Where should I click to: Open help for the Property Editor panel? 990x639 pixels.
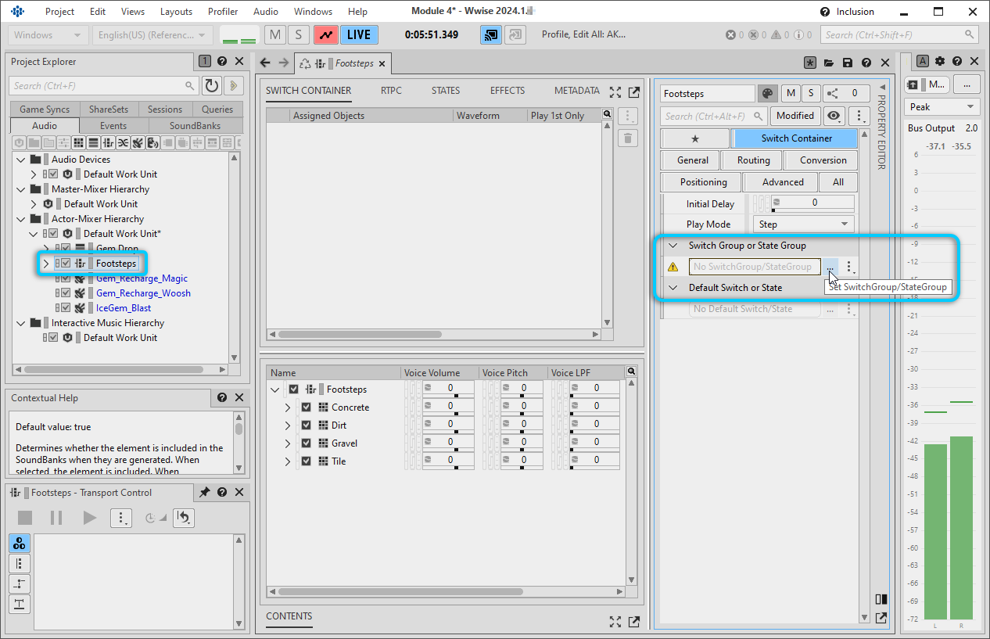coord(866,63)
